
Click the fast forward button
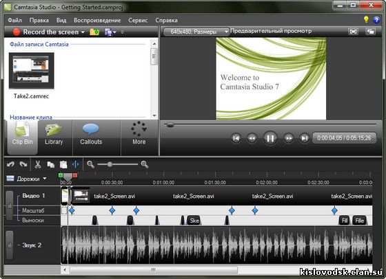pyautogui.click(x=289, y=138)
